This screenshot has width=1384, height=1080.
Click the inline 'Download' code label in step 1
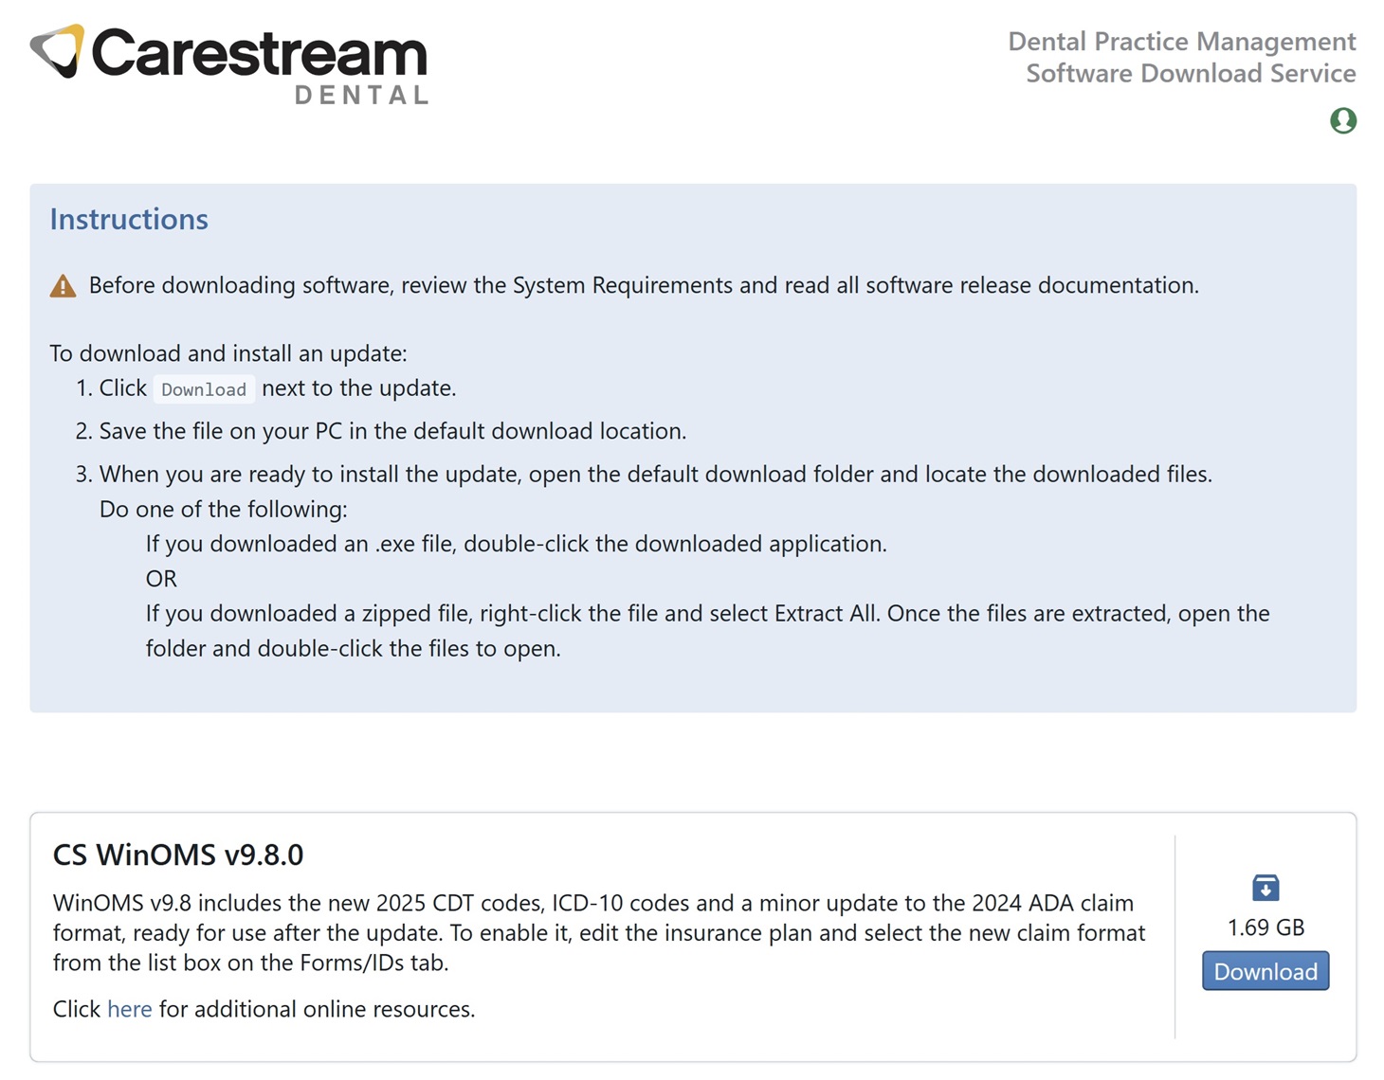pos(204,389)
